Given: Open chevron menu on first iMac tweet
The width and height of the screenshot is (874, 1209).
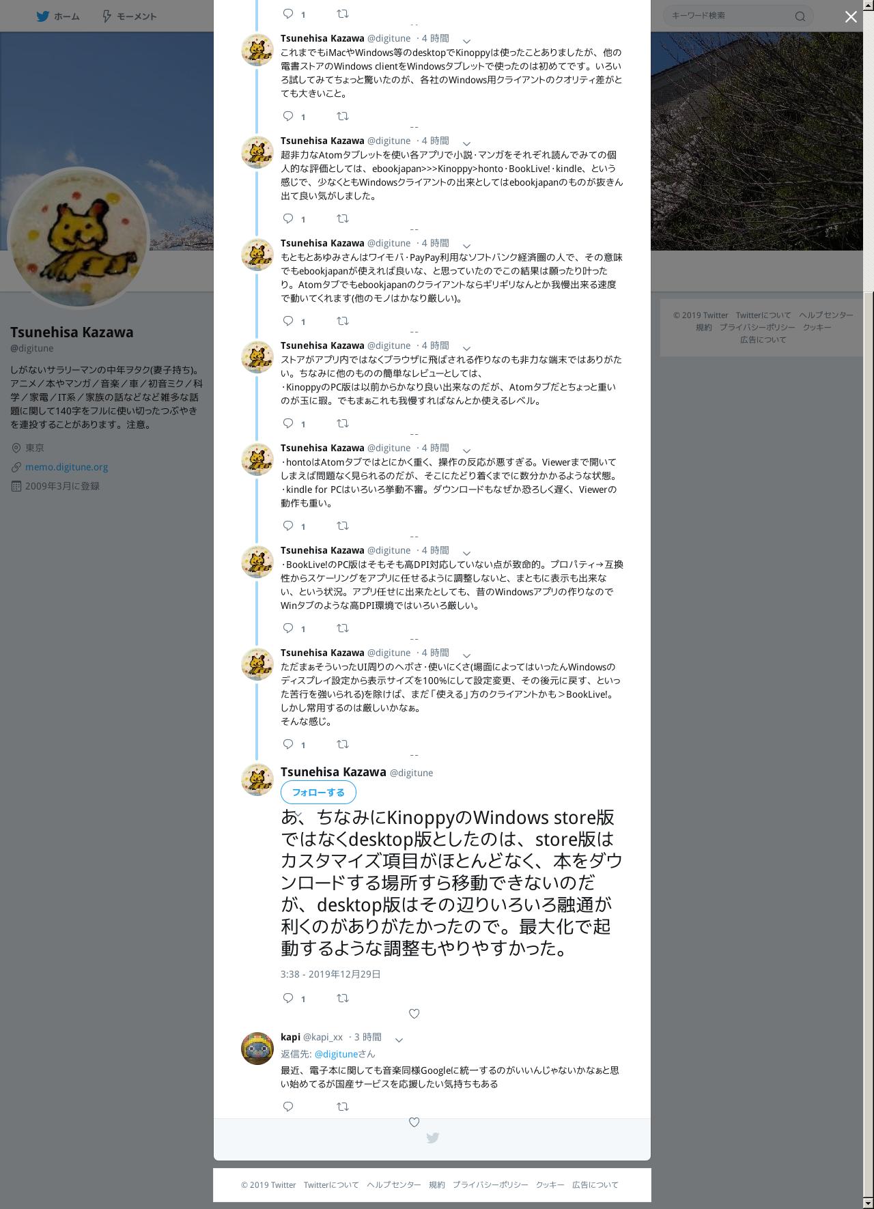Looking at the screenshot, I should pyautogui.click(x=467, y=41).
